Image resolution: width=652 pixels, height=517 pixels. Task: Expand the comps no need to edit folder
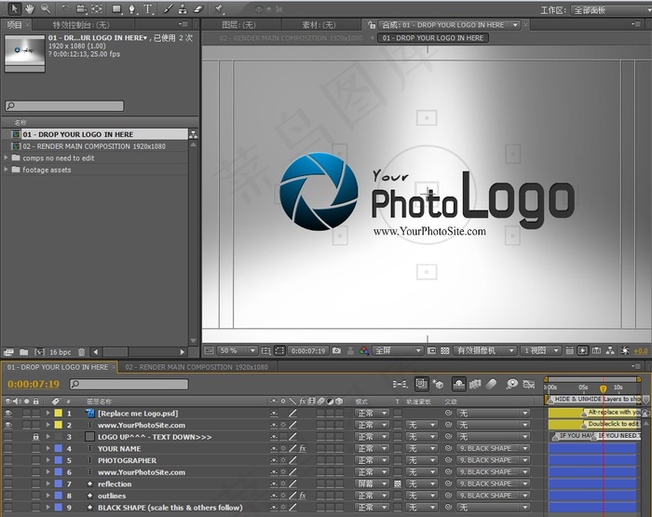point(6,158)
